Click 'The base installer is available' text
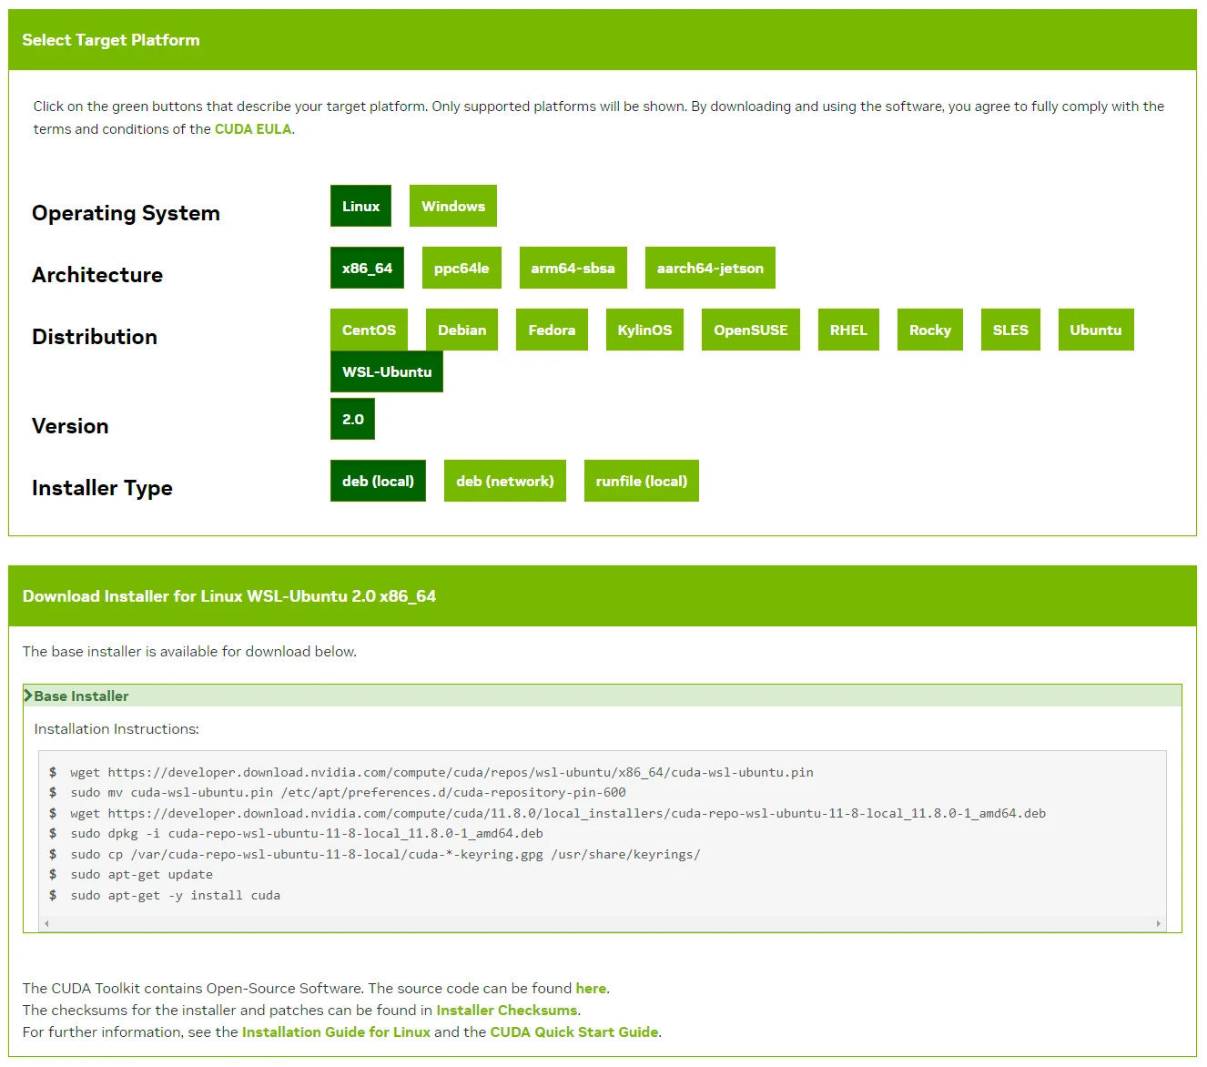 189,652
